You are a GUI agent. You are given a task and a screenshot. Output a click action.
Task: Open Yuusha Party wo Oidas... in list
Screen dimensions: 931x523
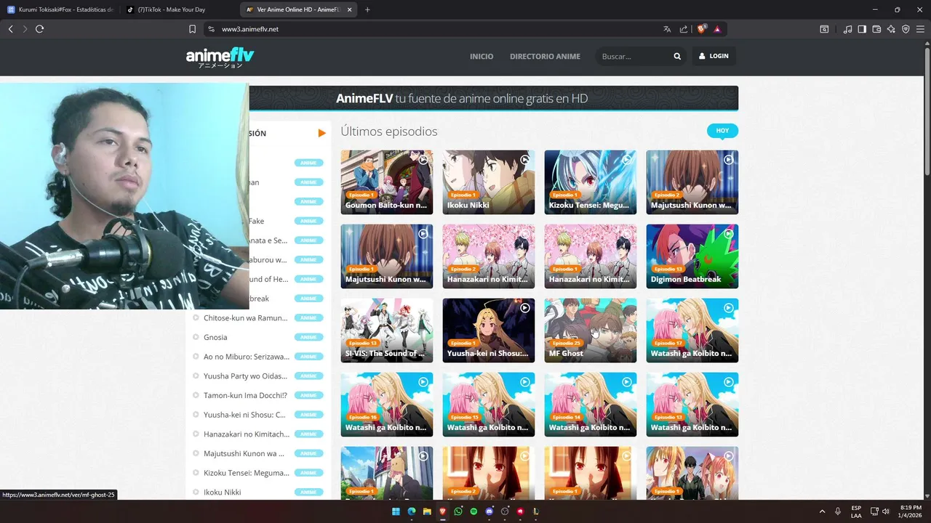click(x=245, y=376)
